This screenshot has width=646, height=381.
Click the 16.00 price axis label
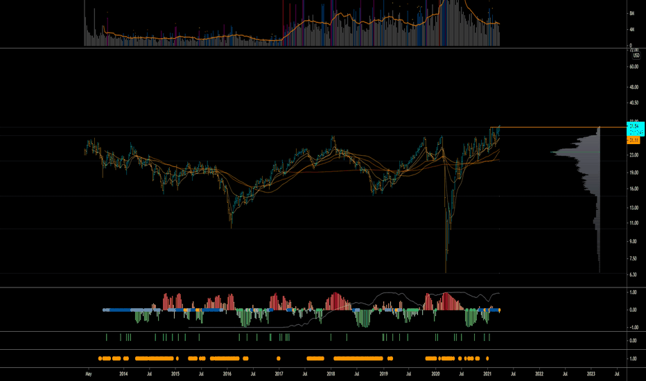pos(634,188)
